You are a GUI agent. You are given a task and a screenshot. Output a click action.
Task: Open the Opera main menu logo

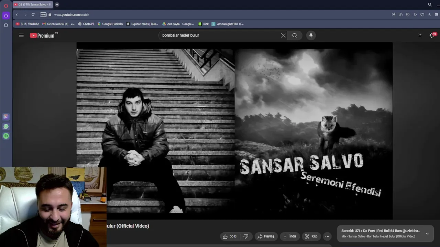tap(6, 6)
